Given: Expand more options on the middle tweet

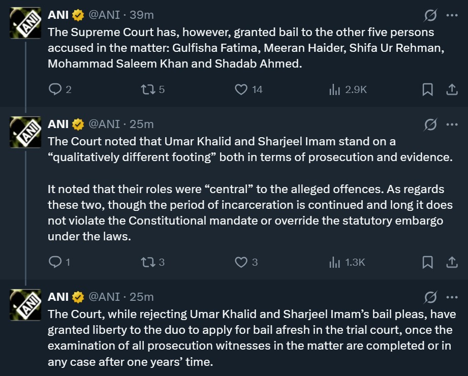Looking at the screenshot, I should pos(452,124).
